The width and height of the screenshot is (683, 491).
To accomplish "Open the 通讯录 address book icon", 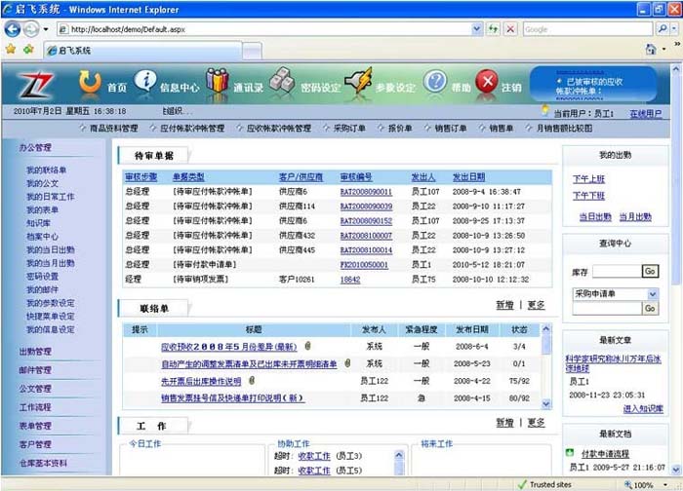I will (217, 84).
